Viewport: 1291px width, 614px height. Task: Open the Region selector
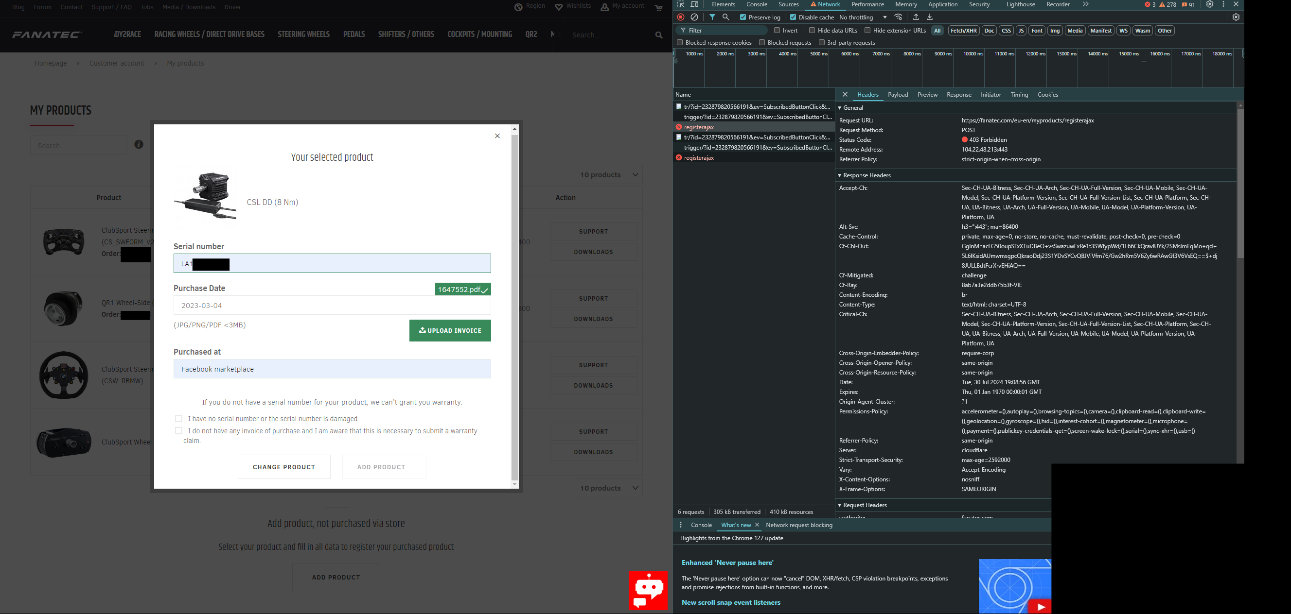coord(530,6)
